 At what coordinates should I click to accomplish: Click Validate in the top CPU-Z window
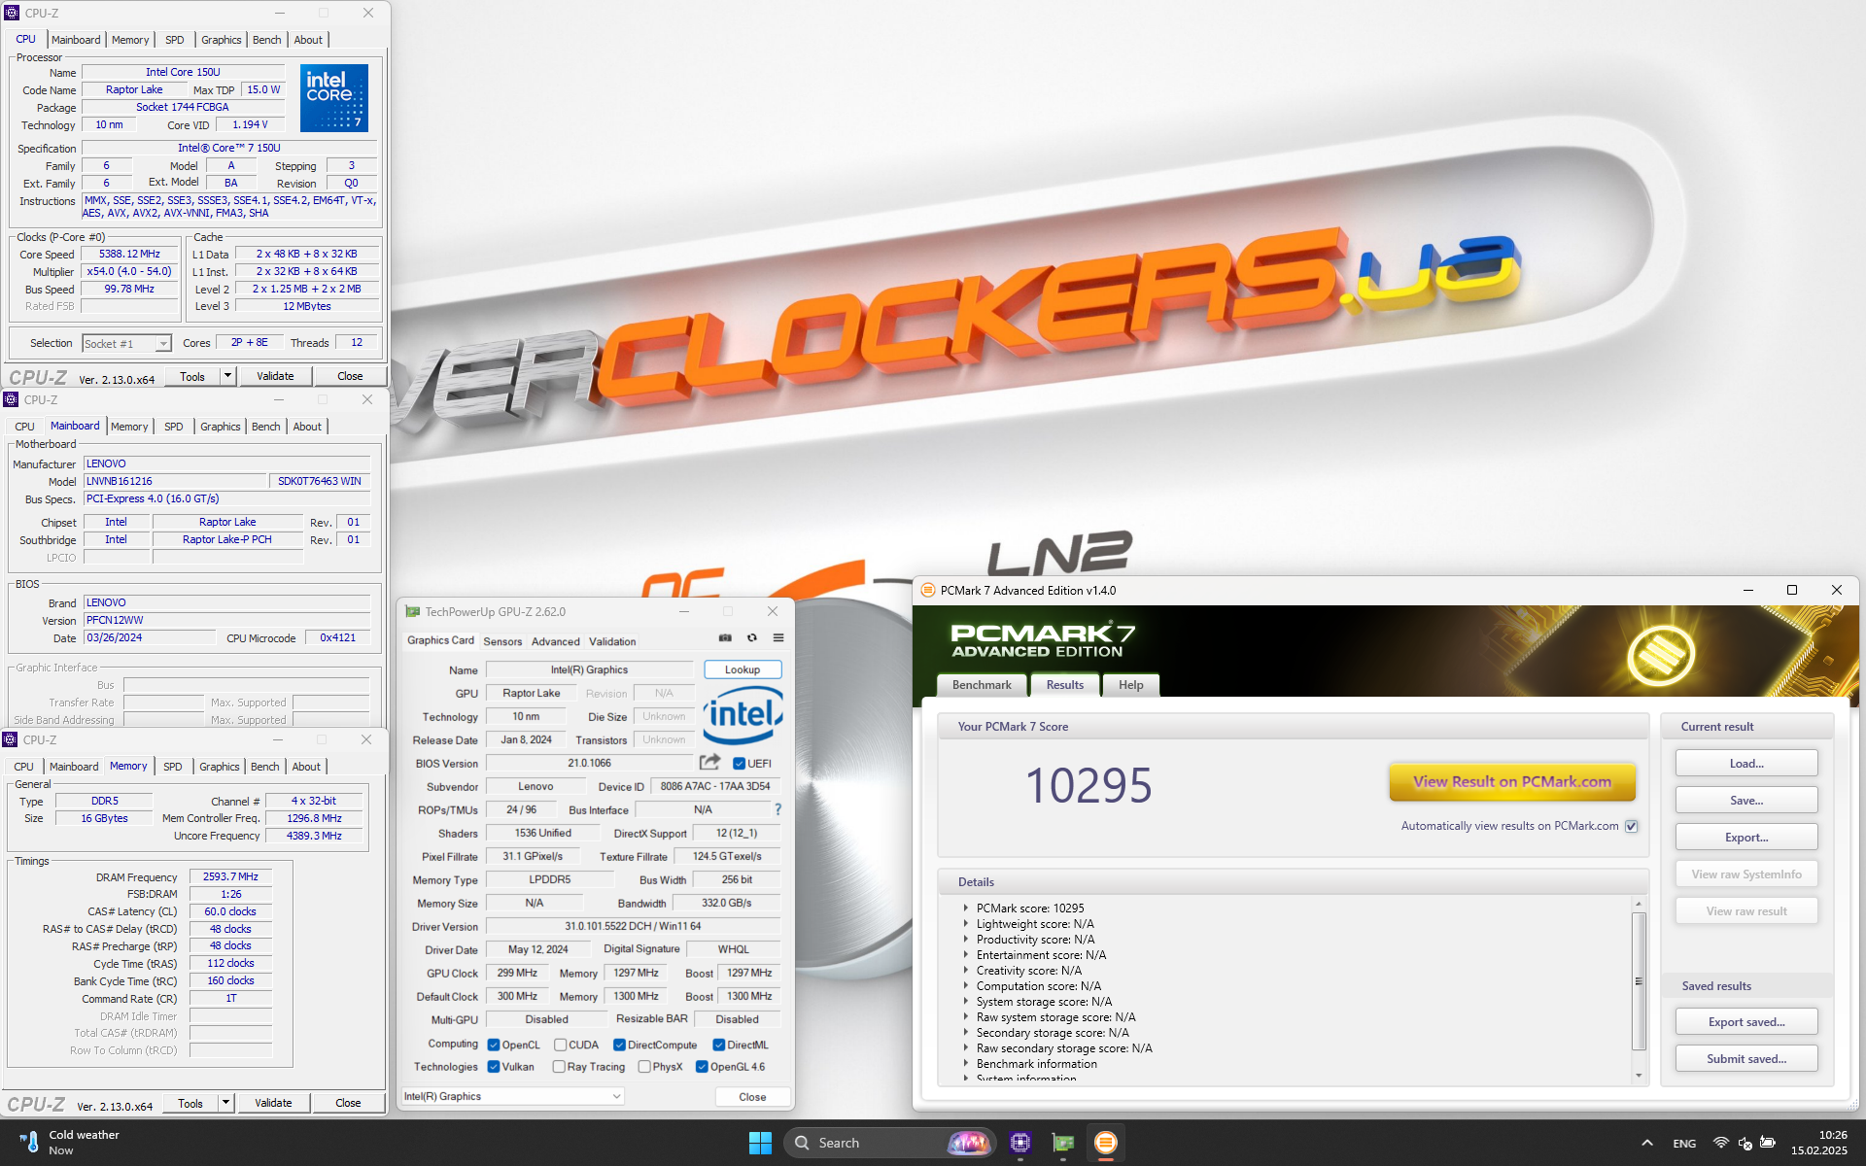pyautogui.click(x=275, y=376)
